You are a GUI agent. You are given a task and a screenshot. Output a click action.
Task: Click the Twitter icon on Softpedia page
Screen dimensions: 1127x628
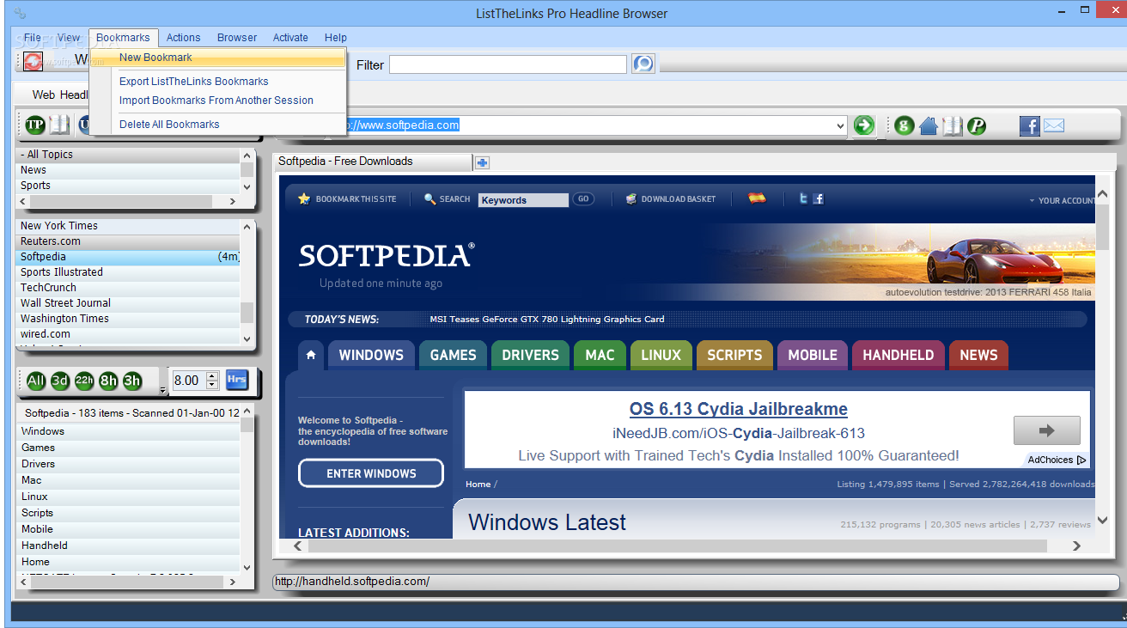coord(803,198)
